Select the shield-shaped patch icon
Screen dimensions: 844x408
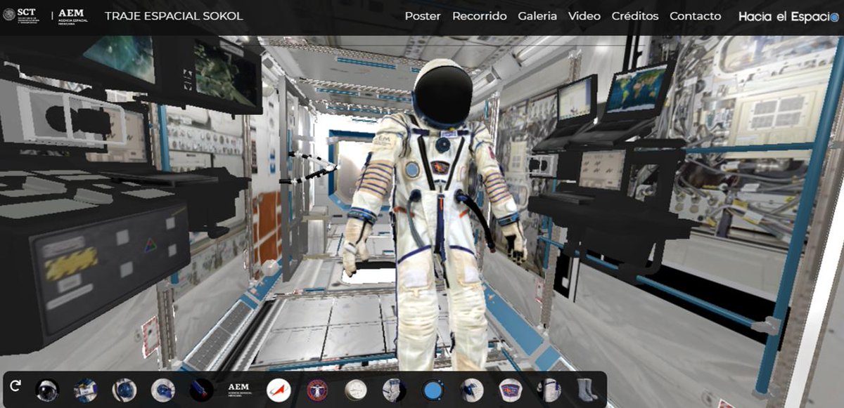click(x=510, y=389)
